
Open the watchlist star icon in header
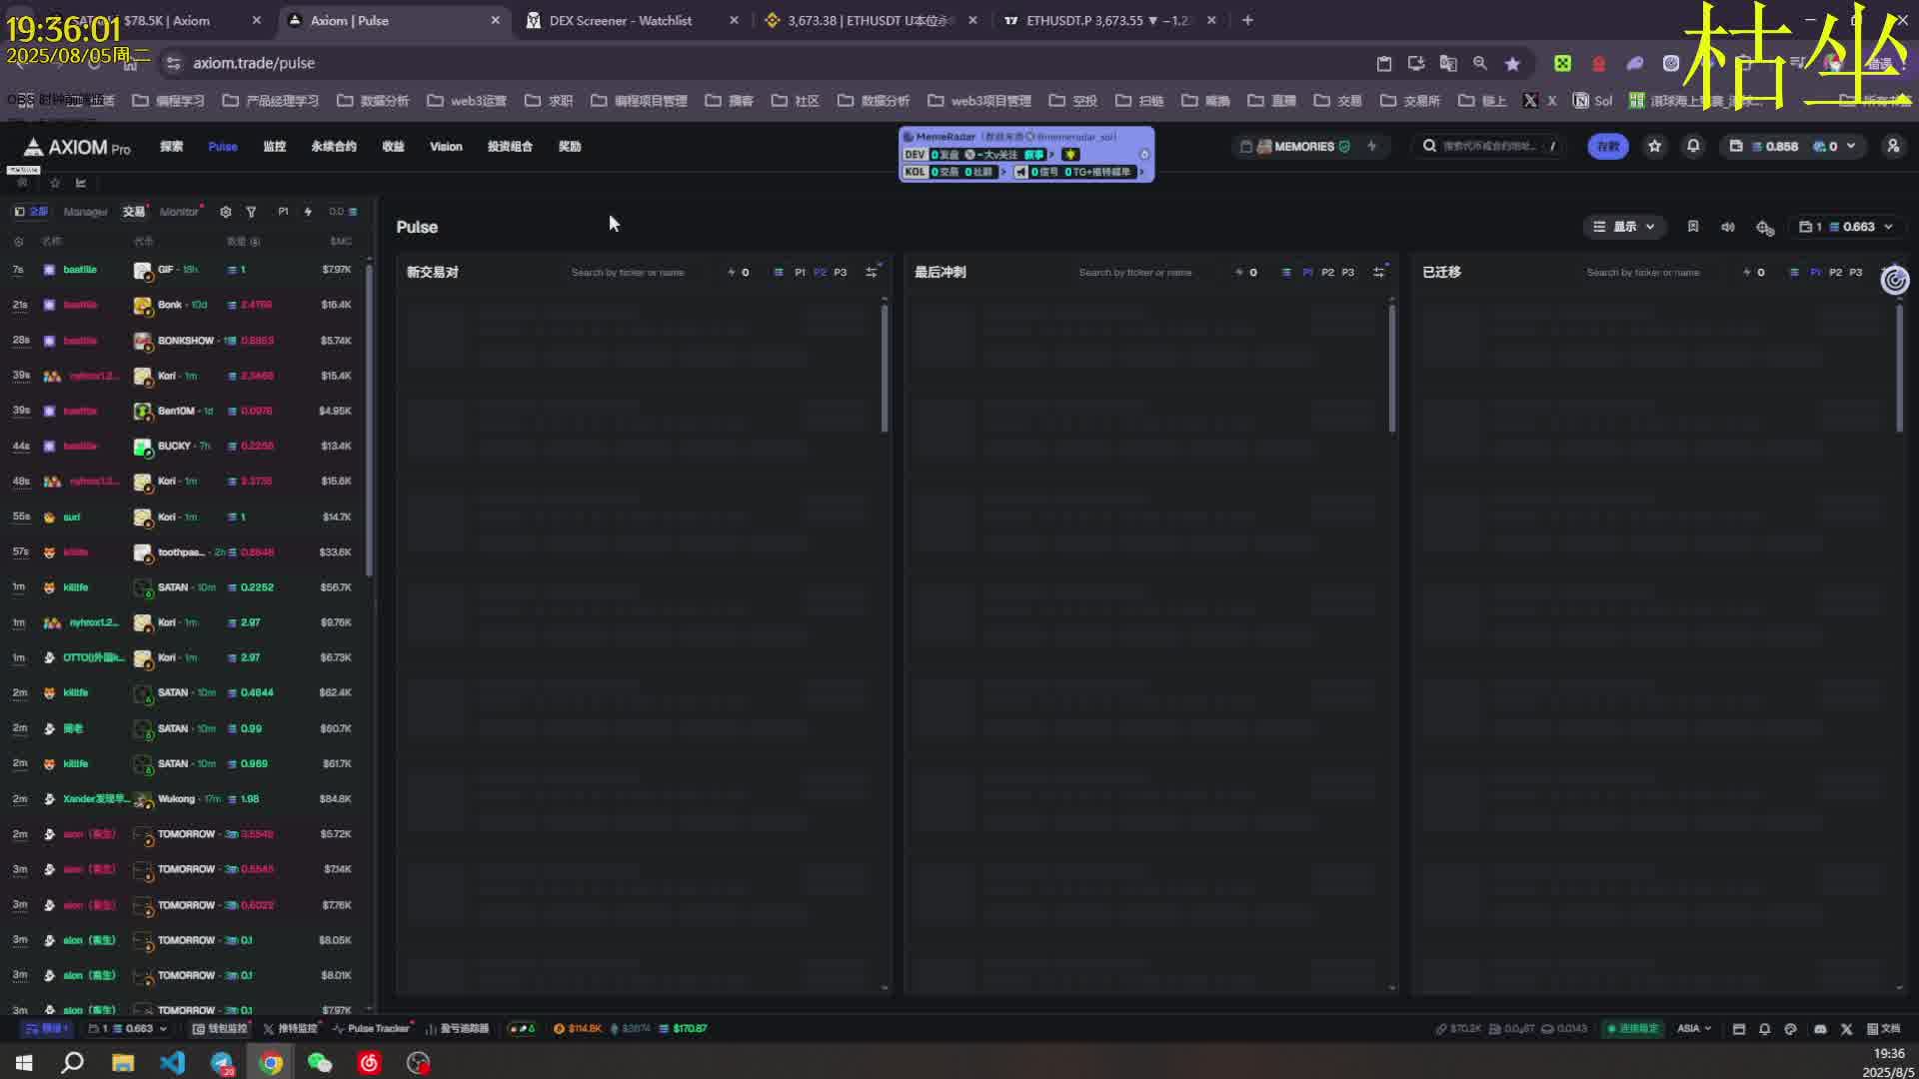tap(1655, 147)
